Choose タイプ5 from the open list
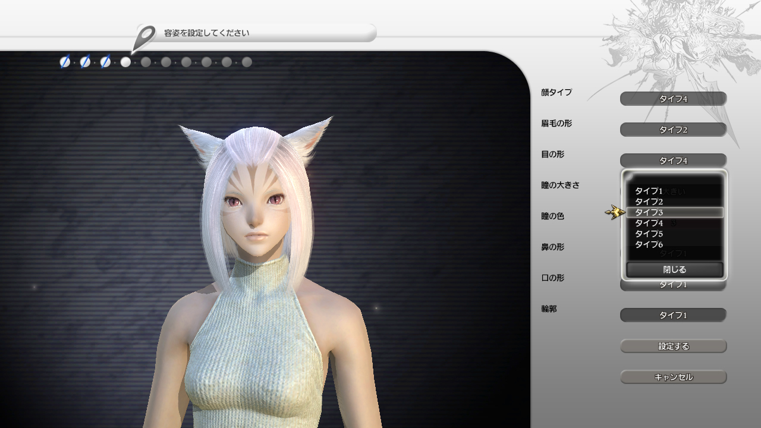Viewport: 761px width, 428px height. click(649, 234)
